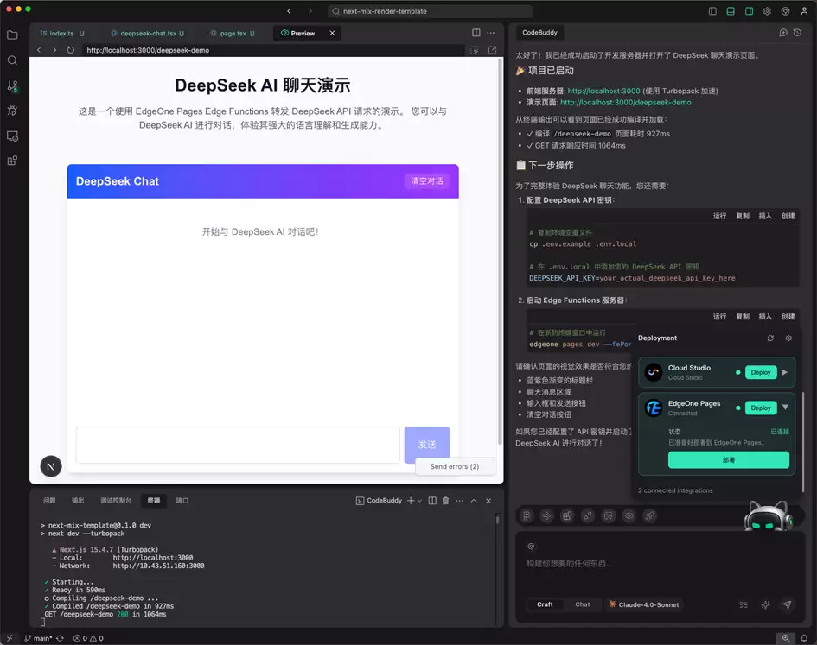
Task: Split the terminal panel
Action: click(433, 501)
